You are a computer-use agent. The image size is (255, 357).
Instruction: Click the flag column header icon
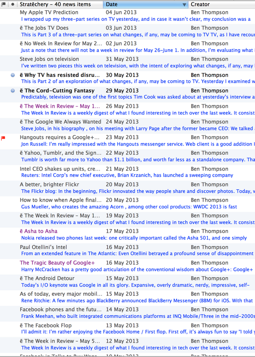click(x=3, y=4)
